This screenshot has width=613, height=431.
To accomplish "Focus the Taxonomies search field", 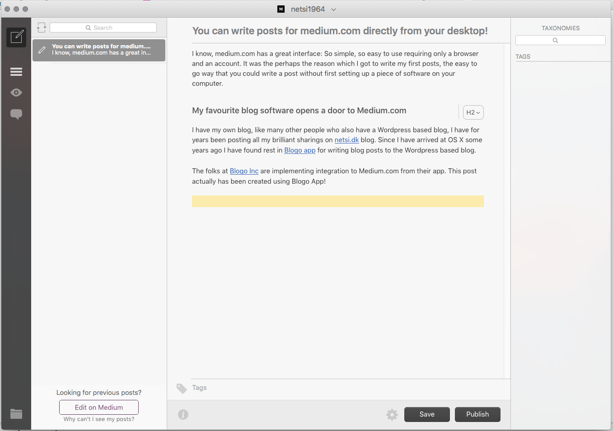I will (x=560, y=41).
